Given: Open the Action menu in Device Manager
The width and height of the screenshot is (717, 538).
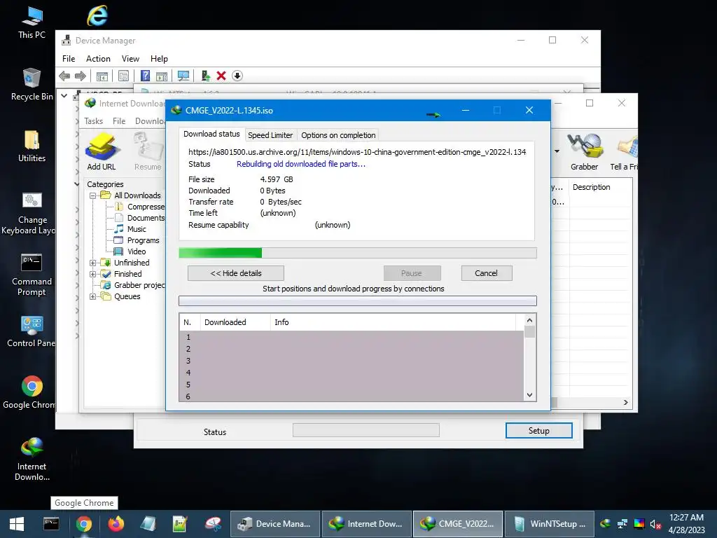Looking at the screenshot, I should tap(98, 59).
